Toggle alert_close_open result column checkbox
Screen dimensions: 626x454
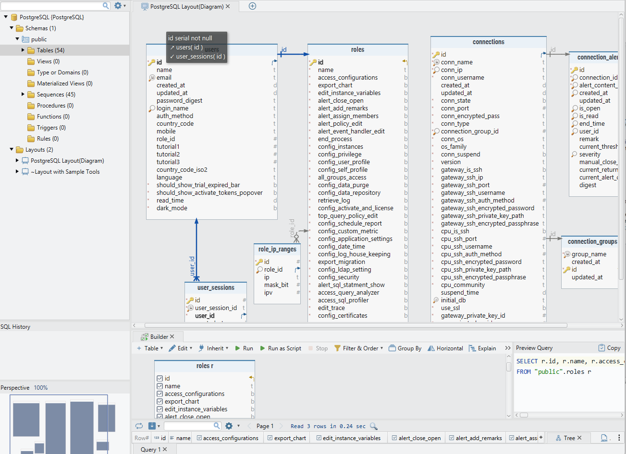[394, 438]
